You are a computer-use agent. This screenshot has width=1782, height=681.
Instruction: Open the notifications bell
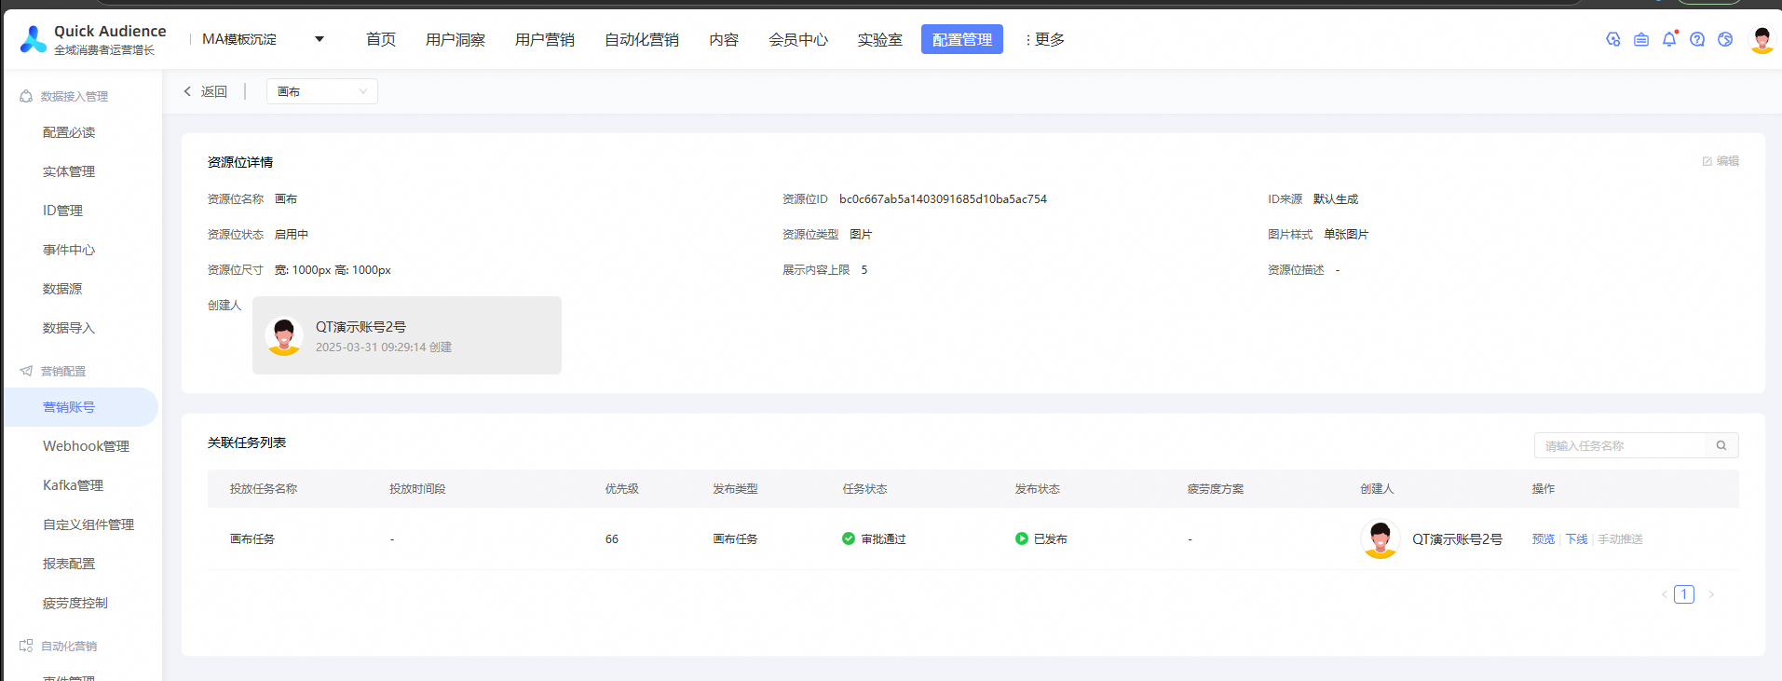(1669, 39)
